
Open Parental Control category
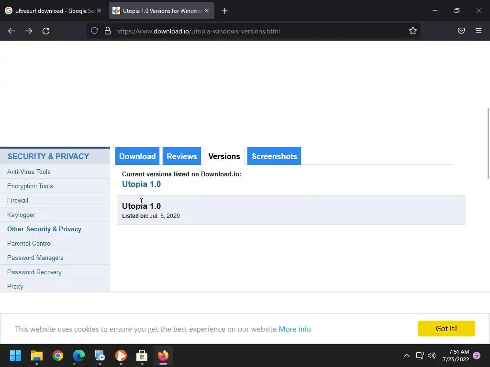pyautogui.click(x=29, y=243)
